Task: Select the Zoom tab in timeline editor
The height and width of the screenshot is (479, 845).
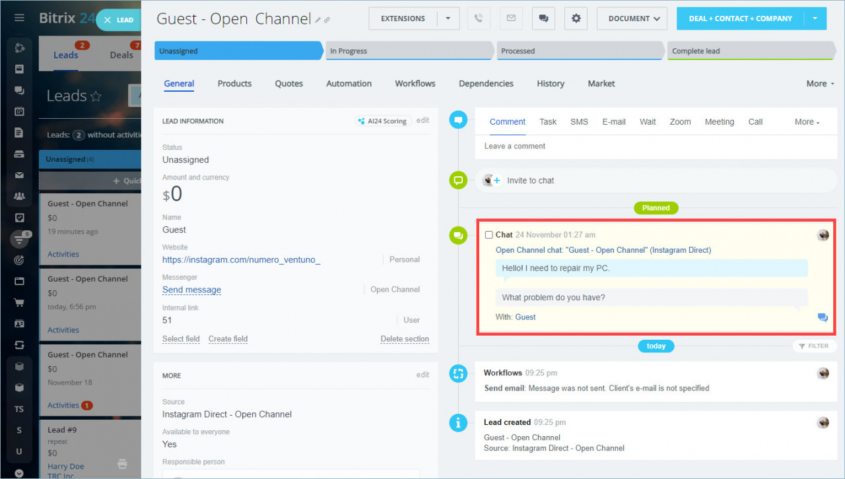Action: click(x=680, y=122)
